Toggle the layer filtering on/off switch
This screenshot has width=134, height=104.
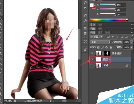pyautogui.click(x=133, y=37)
